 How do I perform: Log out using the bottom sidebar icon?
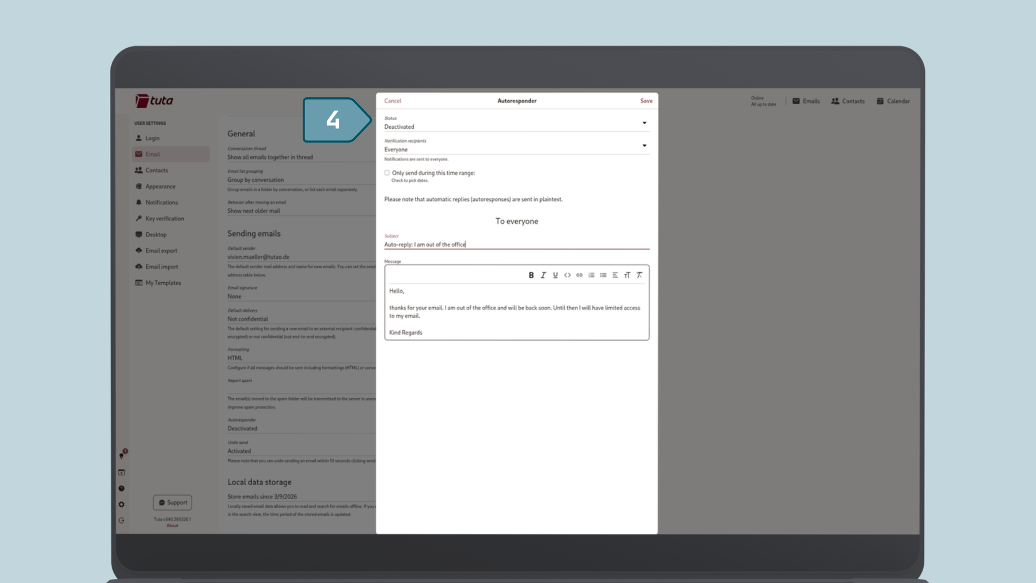click(121, 520)
